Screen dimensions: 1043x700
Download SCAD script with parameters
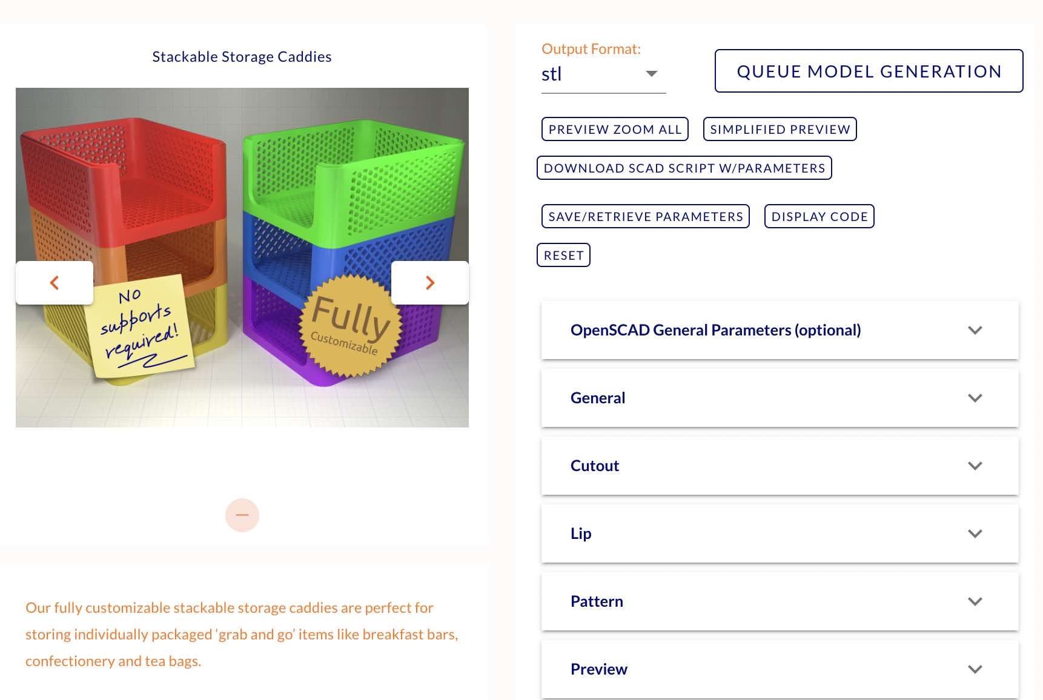pos(684,168)
